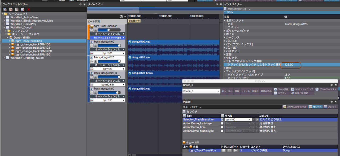Switch to the セレクタ tab in Player1
The image size is (340, 156).
click(x=315, y=107)
